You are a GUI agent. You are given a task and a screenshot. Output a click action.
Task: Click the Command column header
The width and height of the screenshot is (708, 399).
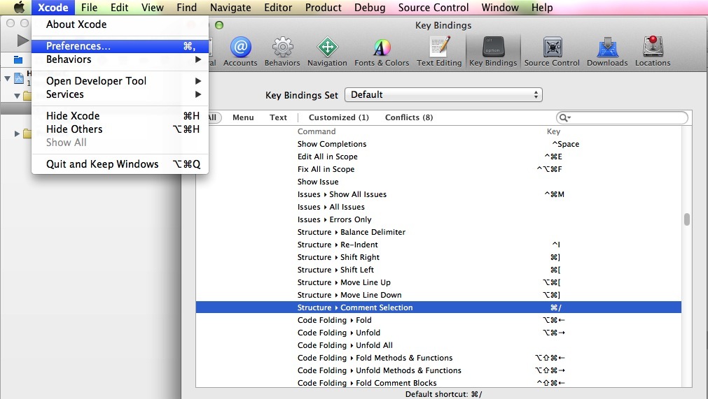pos(317,131)
